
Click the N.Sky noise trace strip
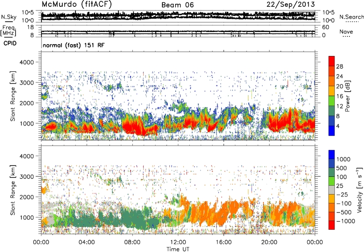coord(178,16)
